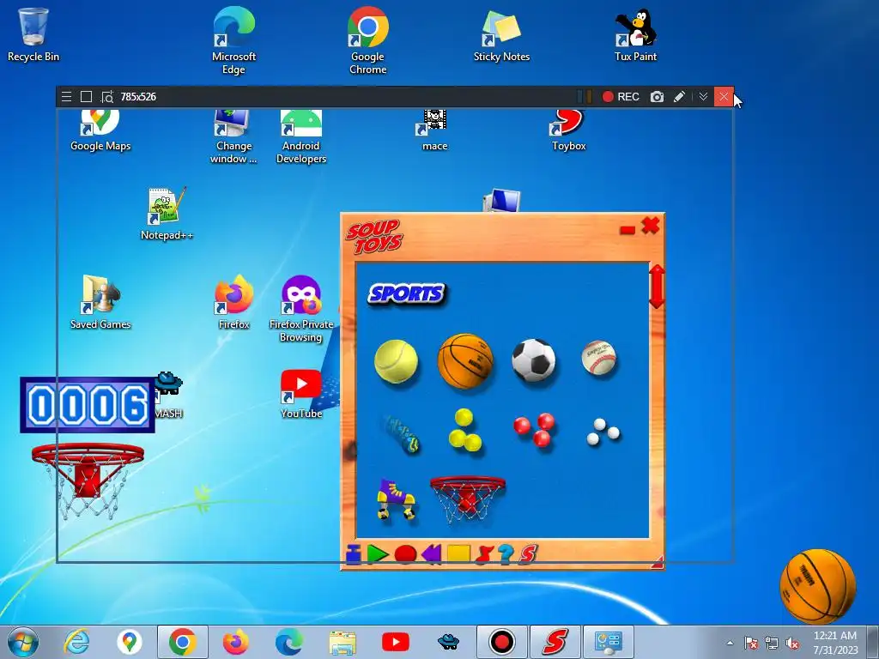The width and height of the screenshot is (879, 659).
Task: Select the baseball toy
Action: [x=598, y=358]
